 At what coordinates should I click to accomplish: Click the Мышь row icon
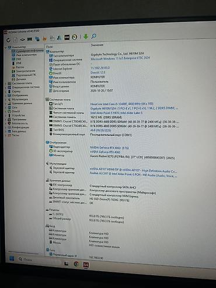[x=51, y=242]
